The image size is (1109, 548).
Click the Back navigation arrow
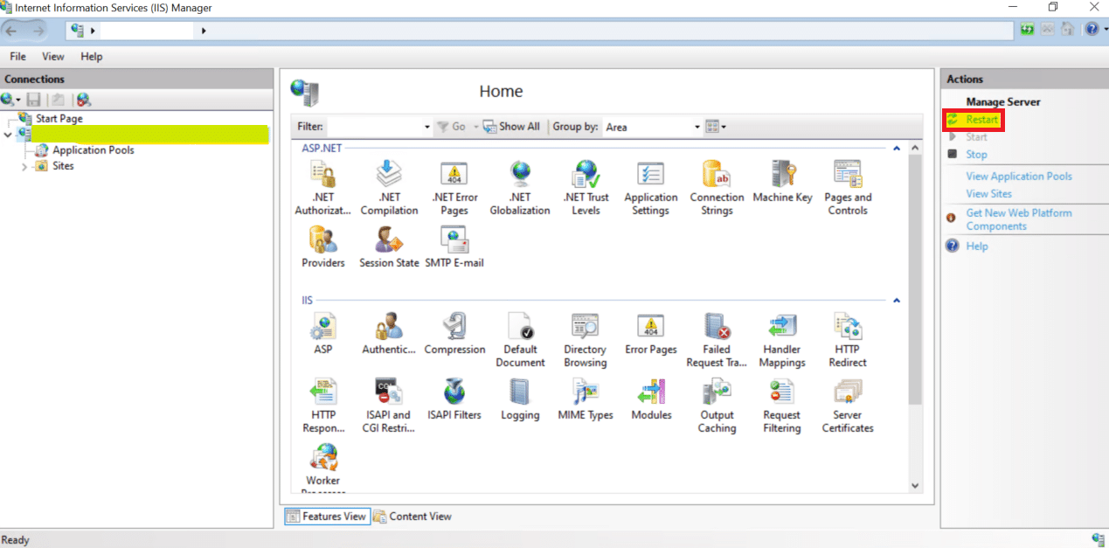click(12, 30)
